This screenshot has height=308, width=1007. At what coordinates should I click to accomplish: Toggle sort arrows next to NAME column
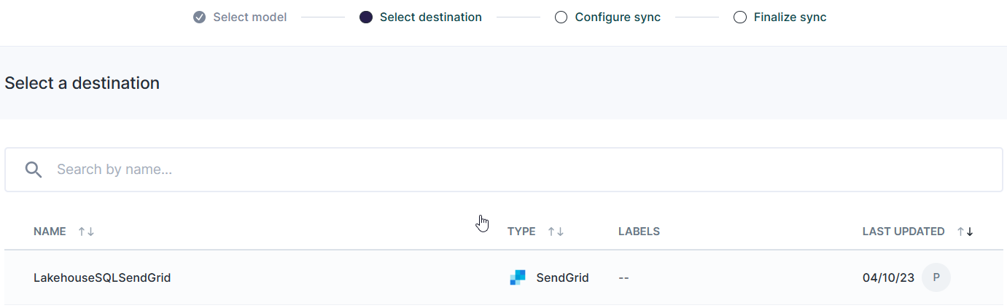pyautogui.click(x=86, y=232)
